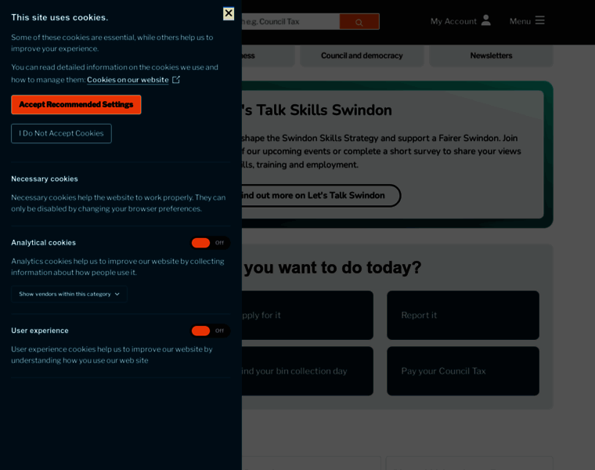
Task: Toggle Analytical cookies switch
Action: pos(210,243)
